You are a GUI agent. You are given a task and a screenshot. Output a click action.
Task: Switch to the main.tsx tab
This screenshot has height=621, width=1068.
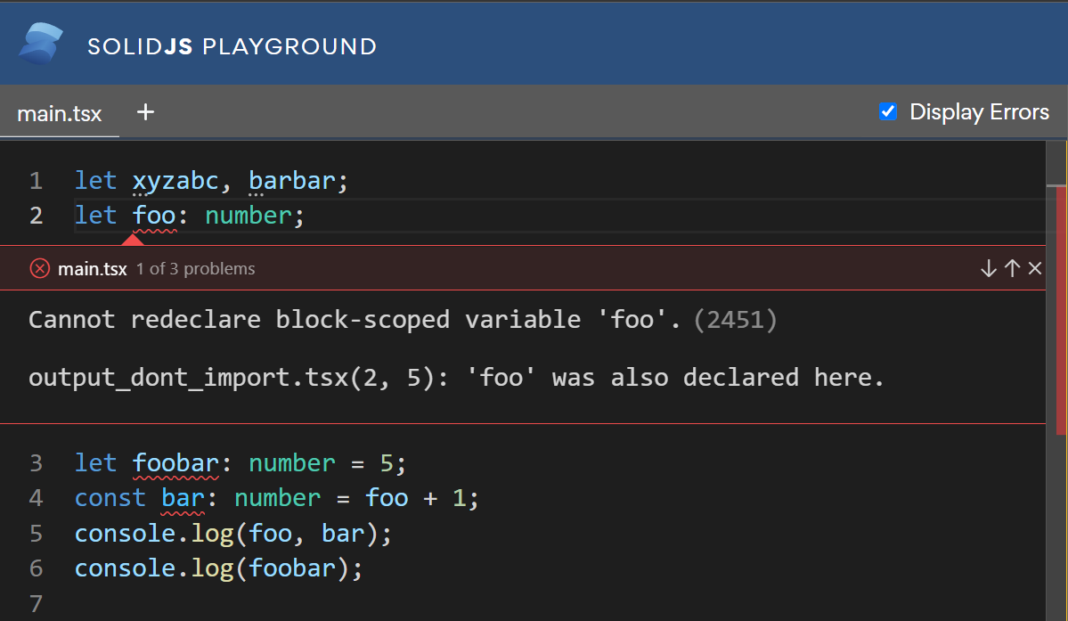click(60, 114)
